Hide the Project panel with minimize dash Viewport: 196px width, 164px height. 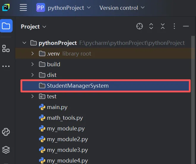[x=186, y=26]
